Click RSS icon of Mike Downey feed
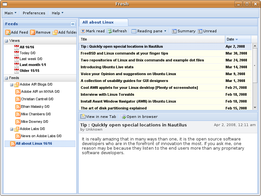 pos(18,122)
